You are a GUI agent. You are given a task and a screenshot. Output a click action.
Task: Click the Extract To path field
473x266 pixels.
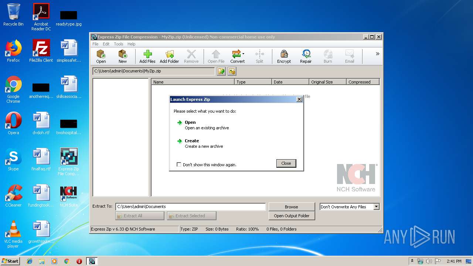[x=190, y=207]
